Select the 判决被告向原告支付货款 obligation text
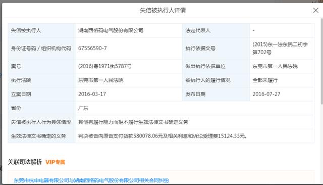 point(163,136)
